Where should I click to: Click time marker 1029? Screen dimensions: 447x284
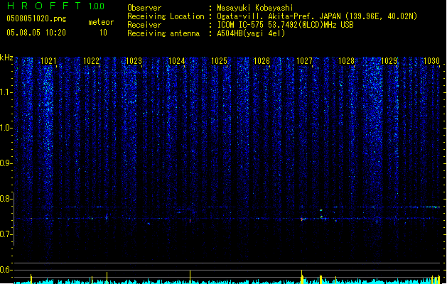pyautogui.click(x=389, y=61)
